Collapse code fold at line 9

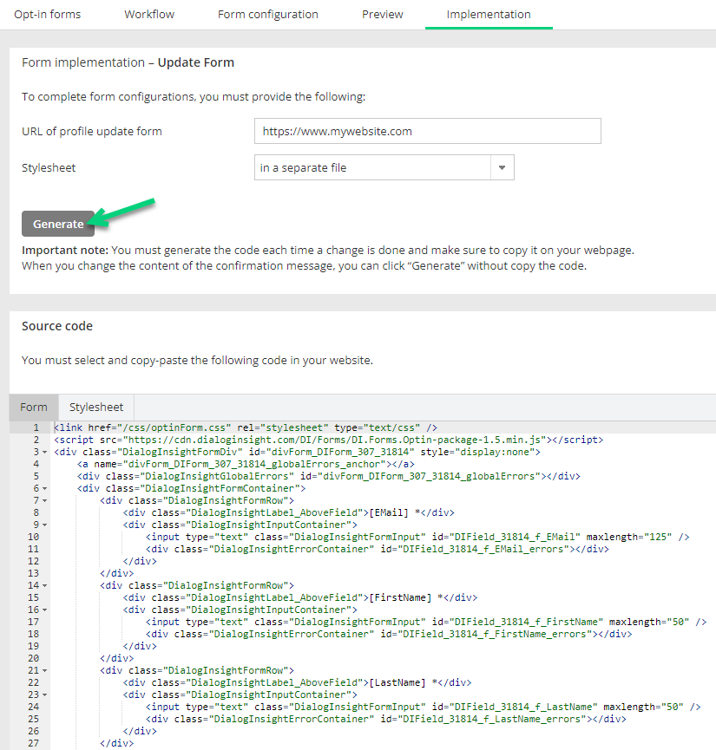[x=44, y=525]
